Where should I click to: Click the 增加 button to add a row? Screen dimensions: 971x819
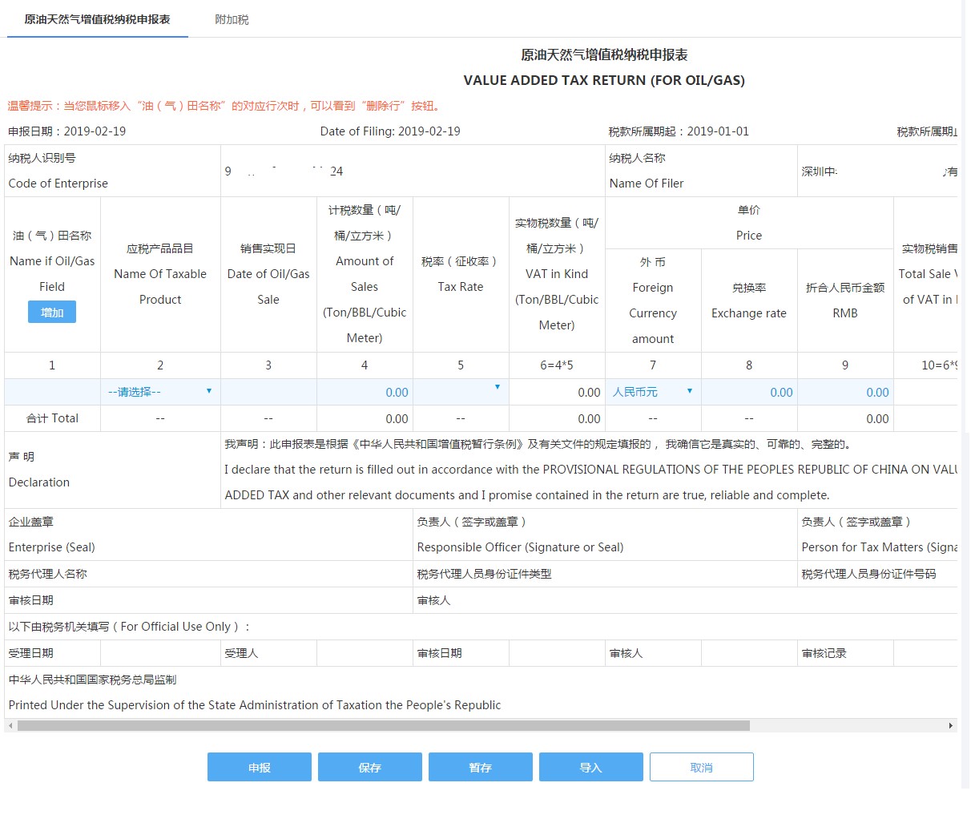52,312
